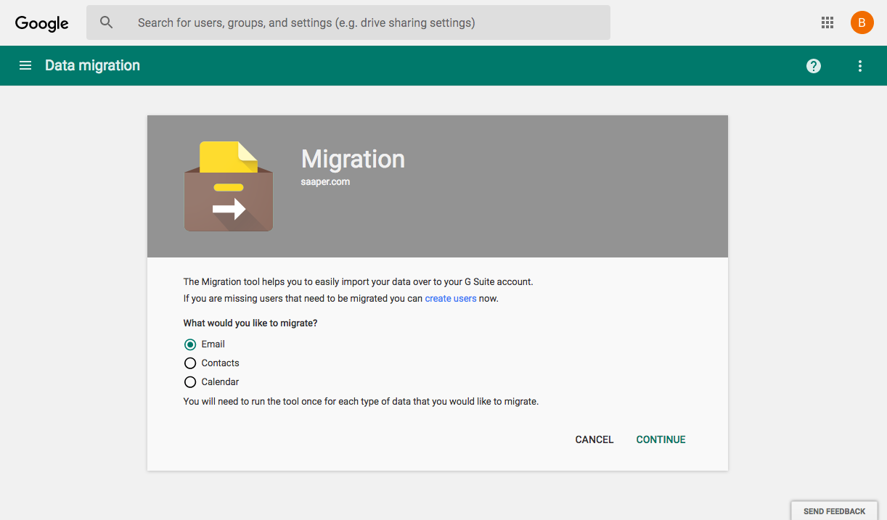Click the Google logo

pyautogui.click(x=42, y=23)
